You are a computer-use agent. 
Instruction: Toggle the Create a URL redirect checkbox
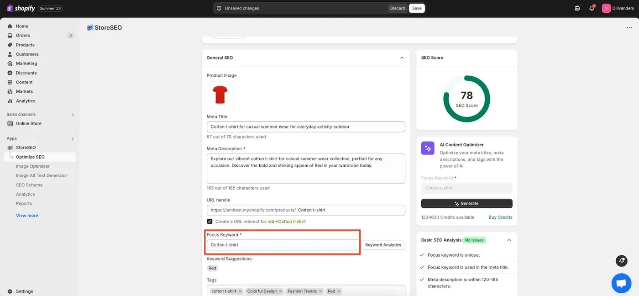click(210, 221)
